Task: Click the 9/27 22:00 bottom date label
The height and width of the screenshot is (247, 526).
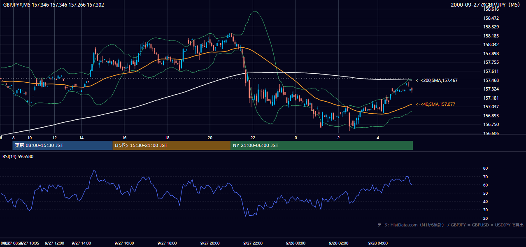Action: [x=253, y=243]
